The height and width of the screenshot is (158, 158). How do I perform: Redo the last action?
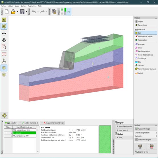pos(42,12)
